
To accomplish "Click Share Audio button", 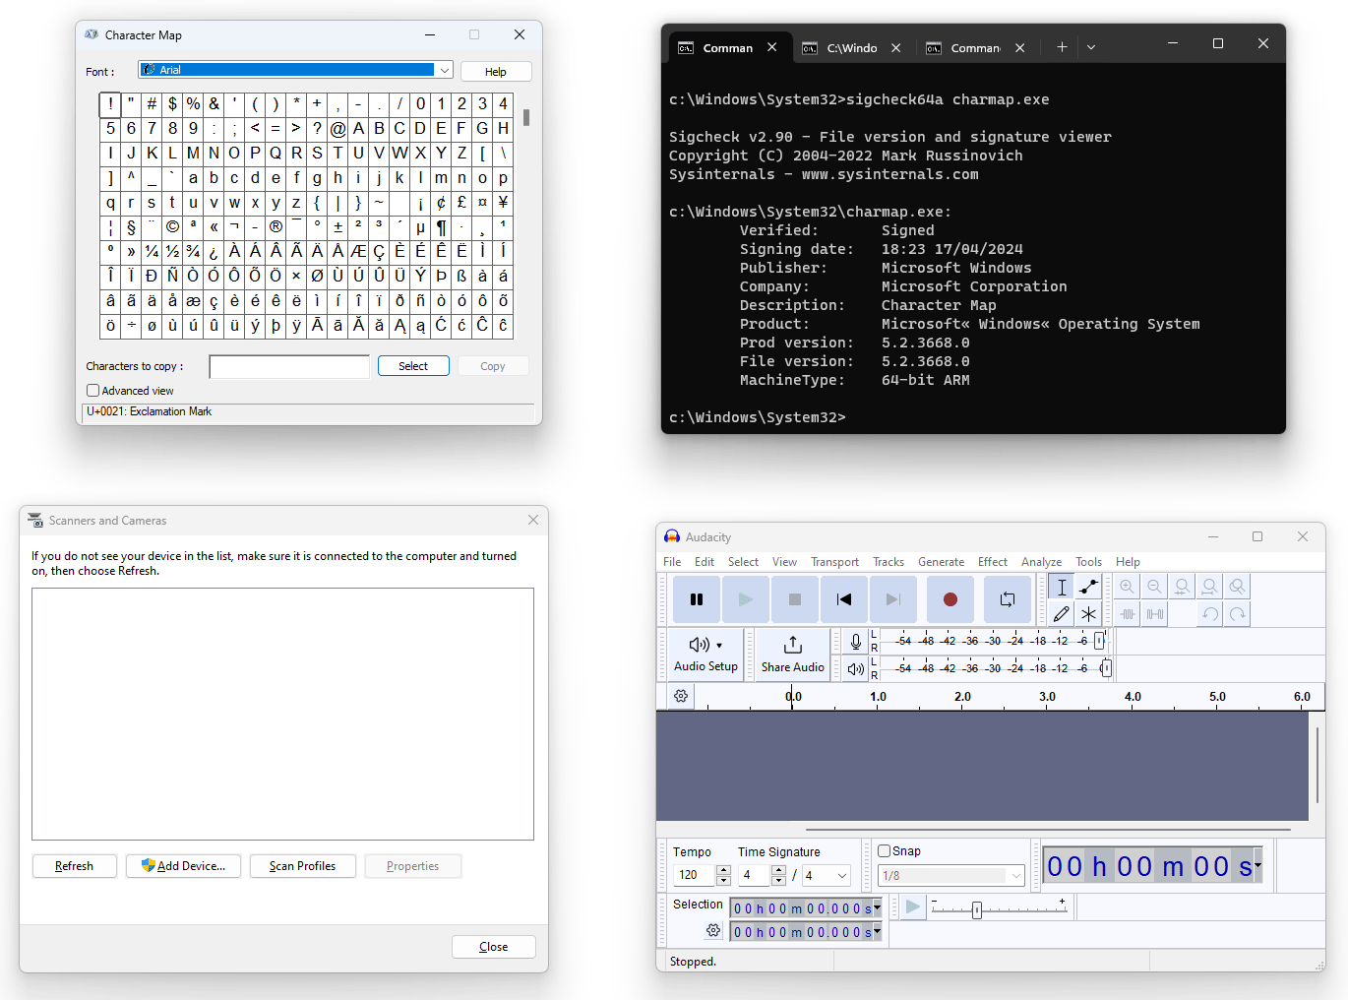I will (x=793, y=655).
